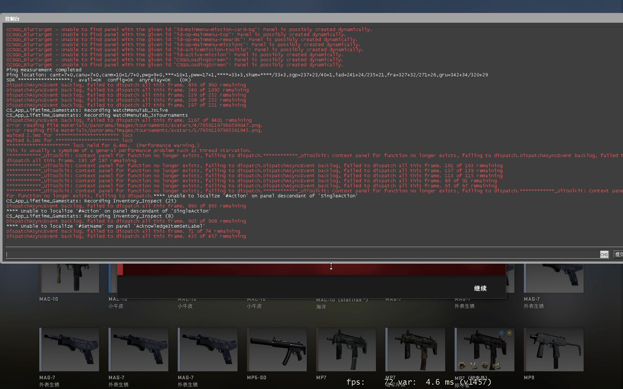Click the 'Recording Inventory_Inspect (25)' line
Screen dimensions: 623x389
(91, 201)
